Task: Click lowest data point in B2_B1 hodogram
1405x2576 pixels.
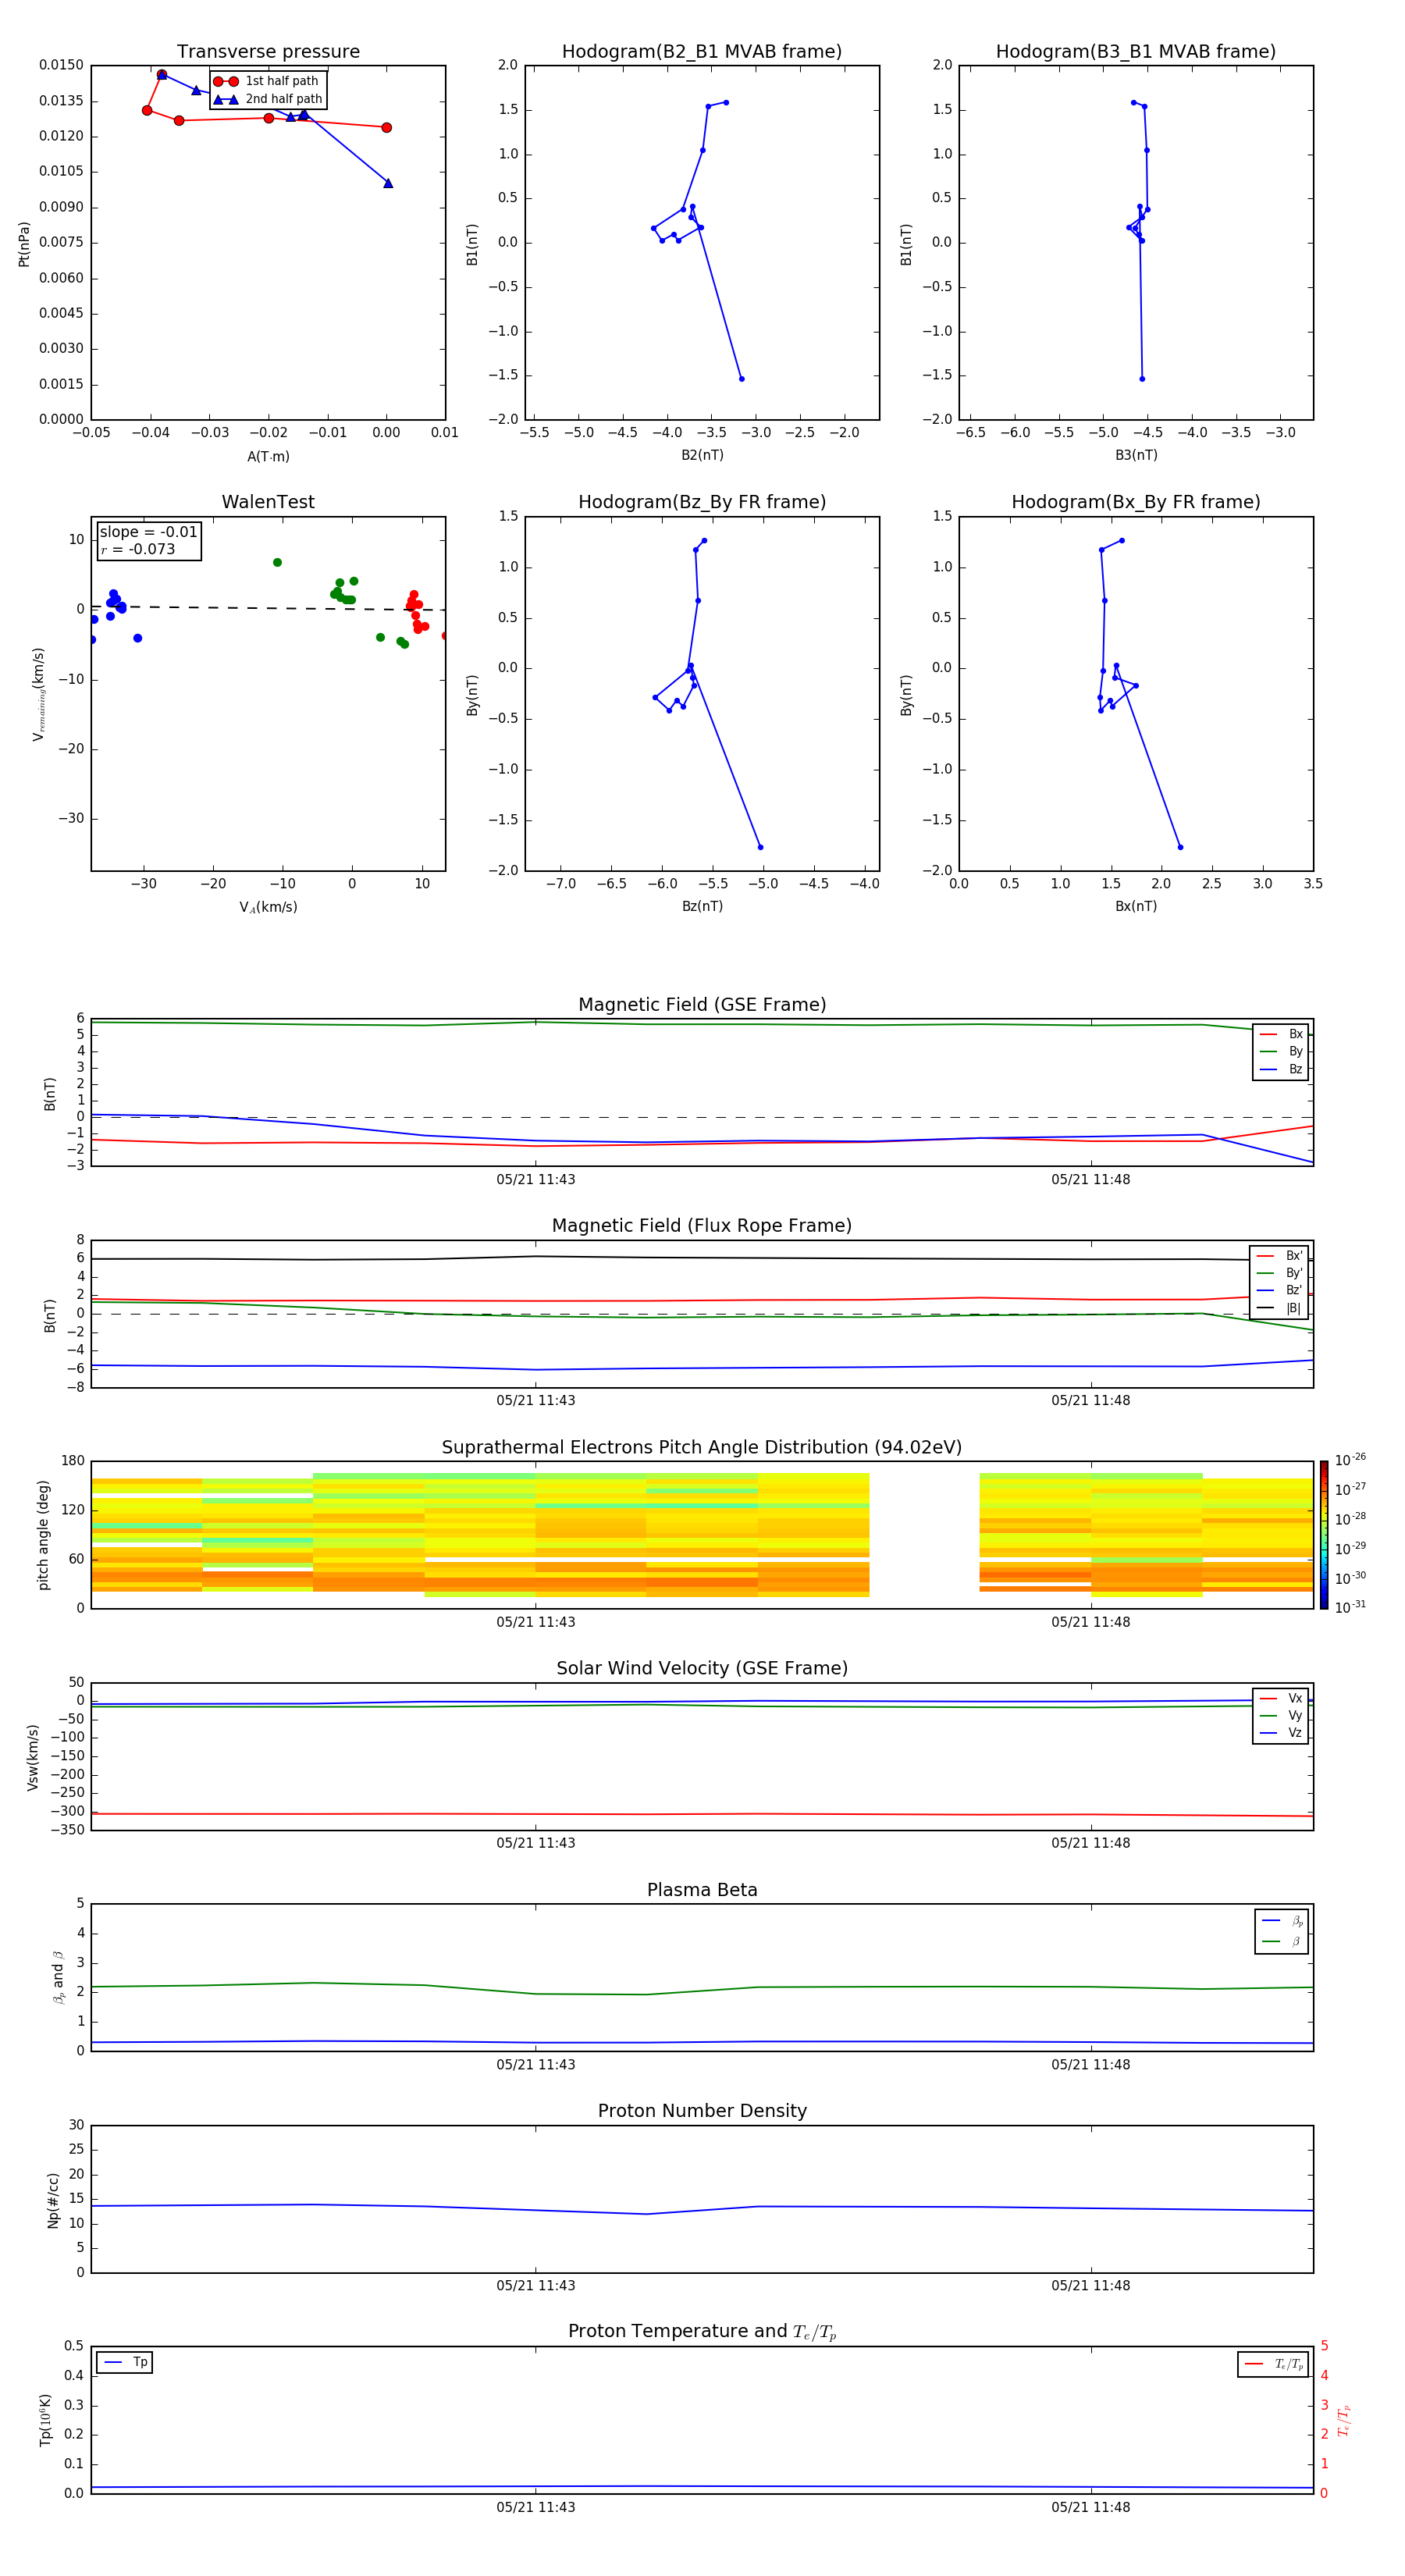Action: (x=741, y=379)
